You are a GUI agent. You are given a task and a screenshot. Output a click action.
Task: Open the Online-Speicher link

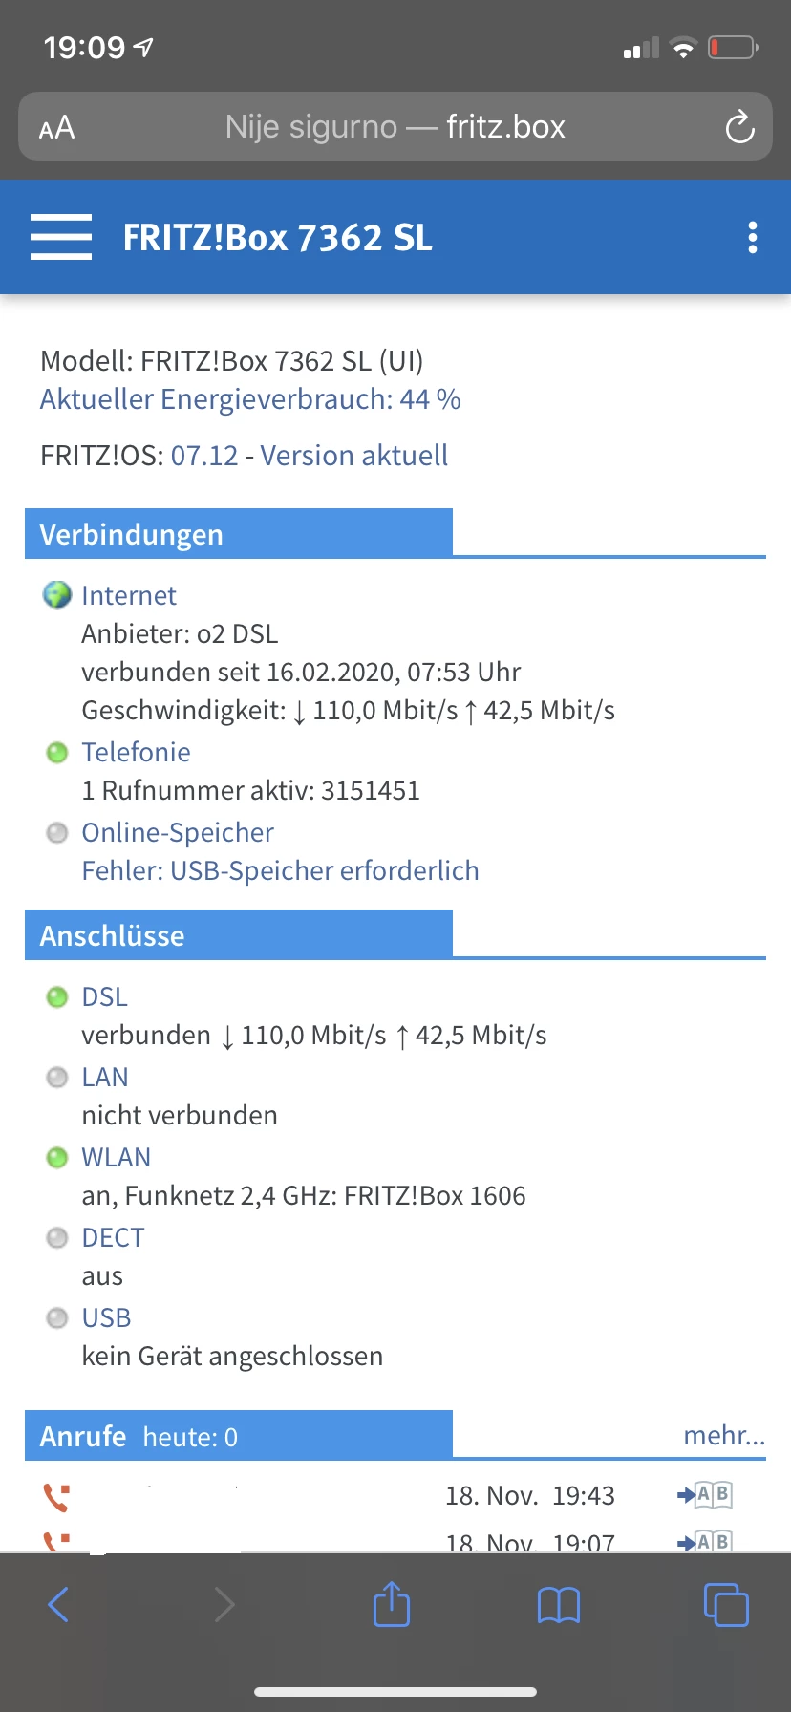[x=178, y=832]
